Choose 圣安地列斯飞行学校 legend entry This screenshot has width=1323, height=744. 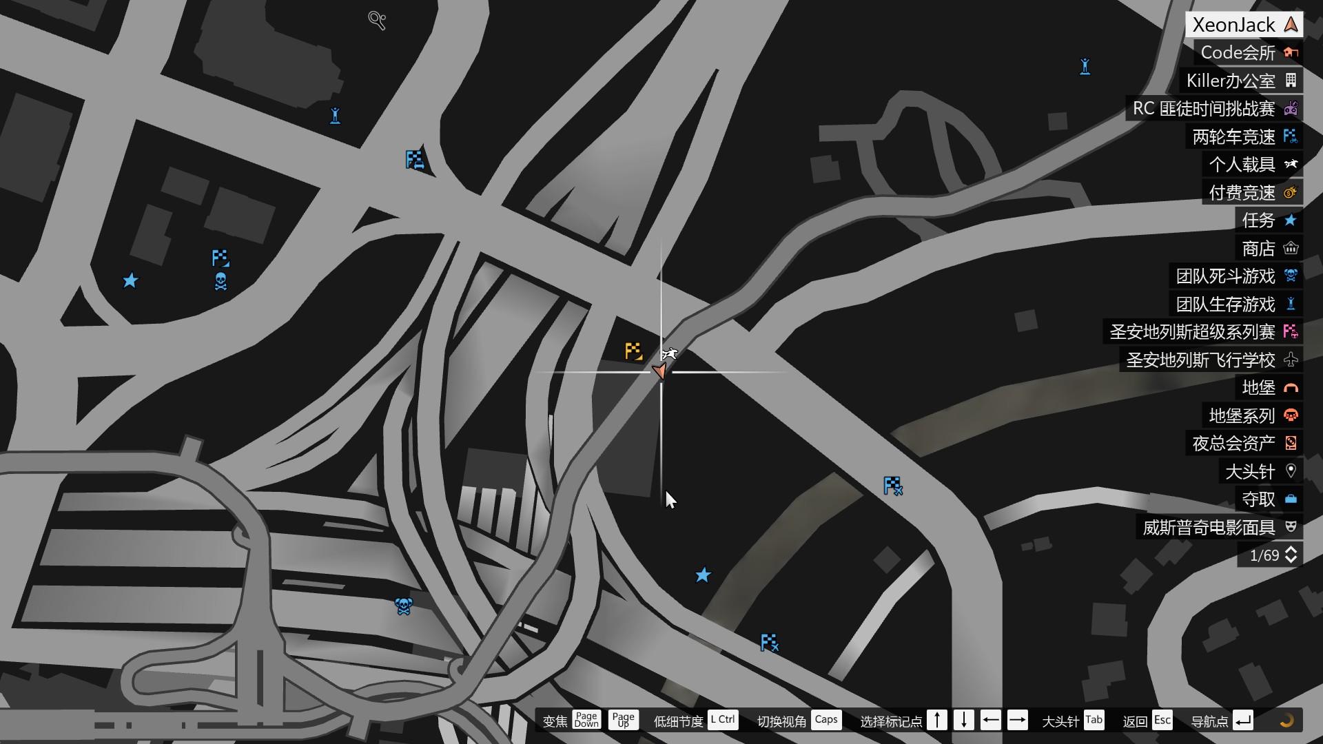pos(1211,360)
